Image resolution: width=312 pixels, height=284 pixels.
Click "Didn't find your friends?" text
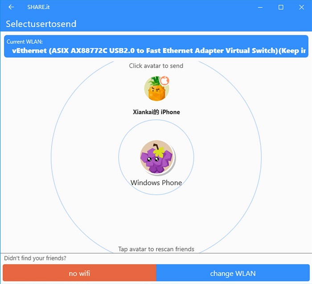[35, 258]
